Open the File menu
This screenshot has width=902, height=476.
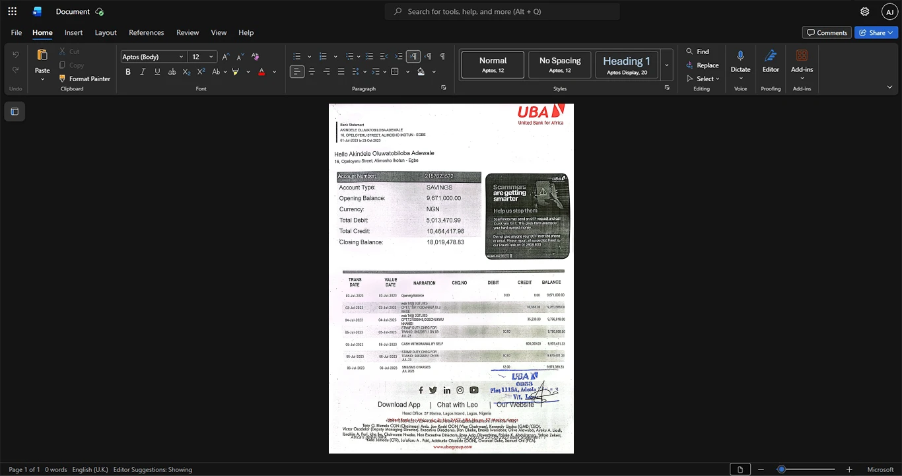[17, 32]
